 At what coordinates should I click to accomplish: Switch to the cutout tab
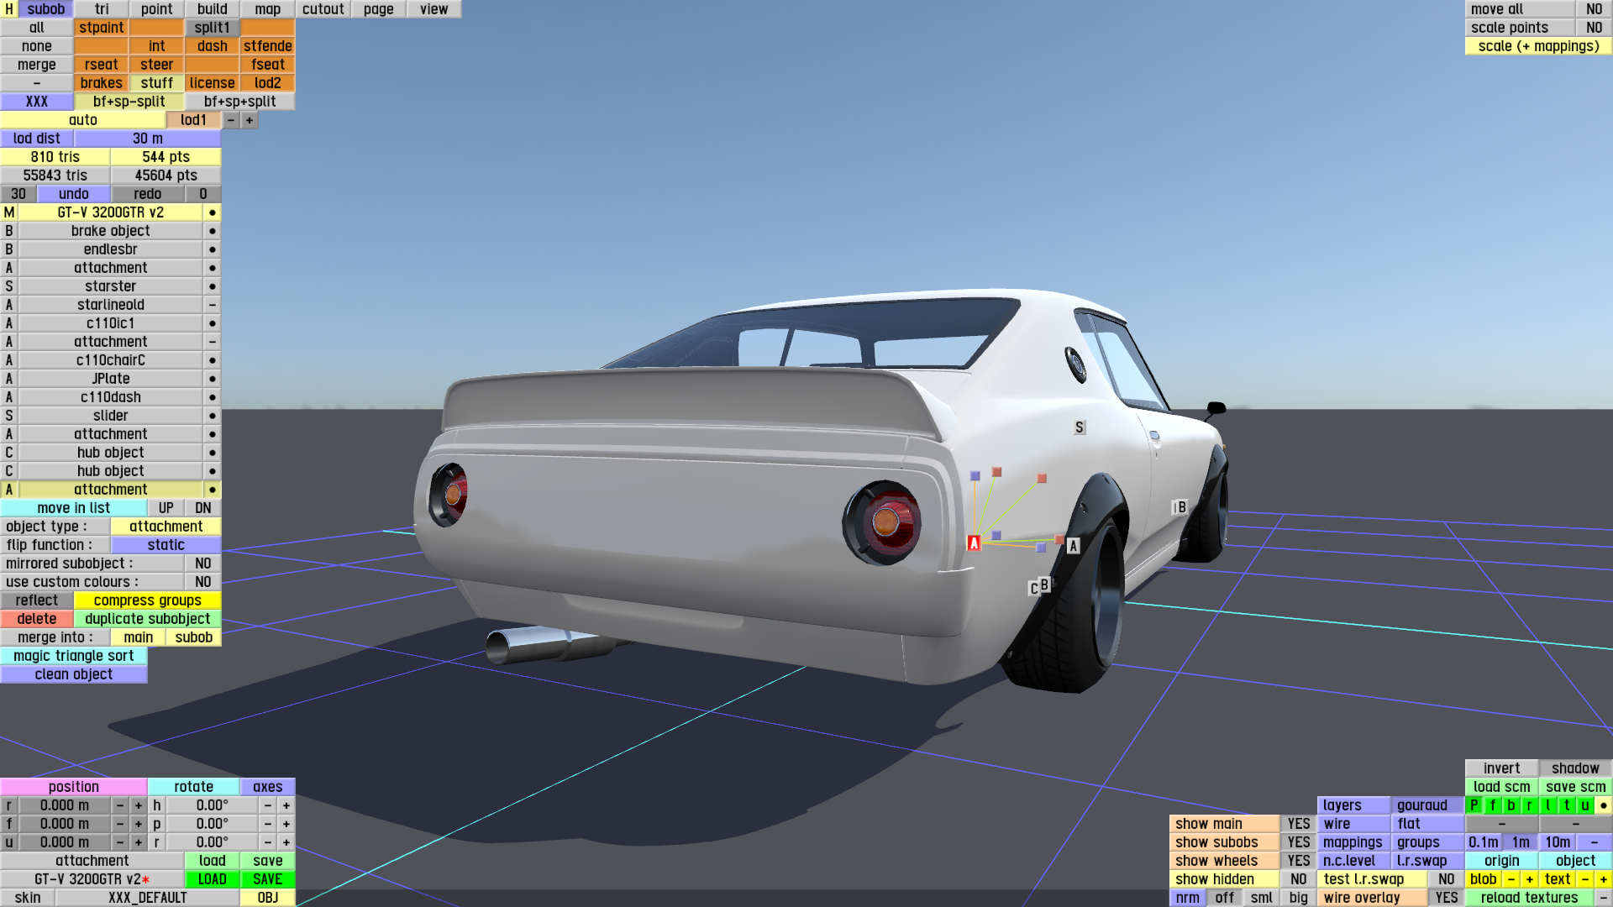pyautogui.click(x=323, y=9)
